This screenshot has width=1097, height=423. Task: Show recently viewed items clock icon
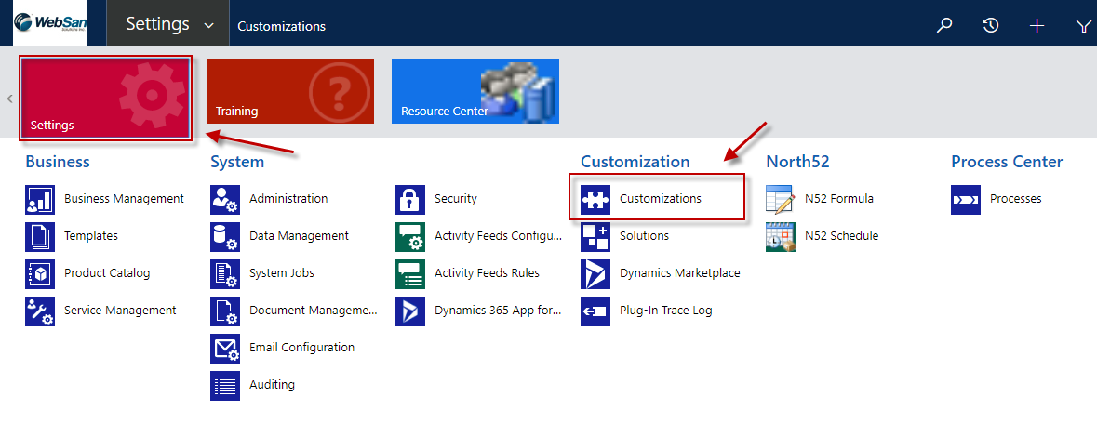coord(991,26)
